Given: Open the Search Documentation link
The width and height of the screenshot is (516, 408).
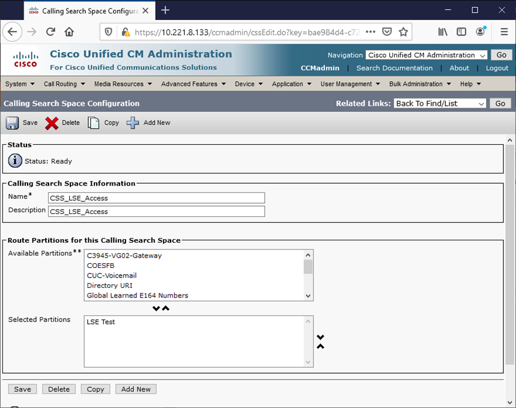Looking at the screenshot, I should click(x=394, y=68).
